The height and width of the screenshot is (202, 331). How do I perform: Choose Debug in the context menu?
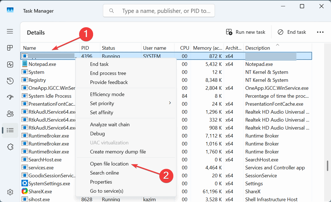pyautogui.click(x=97, y=133)
